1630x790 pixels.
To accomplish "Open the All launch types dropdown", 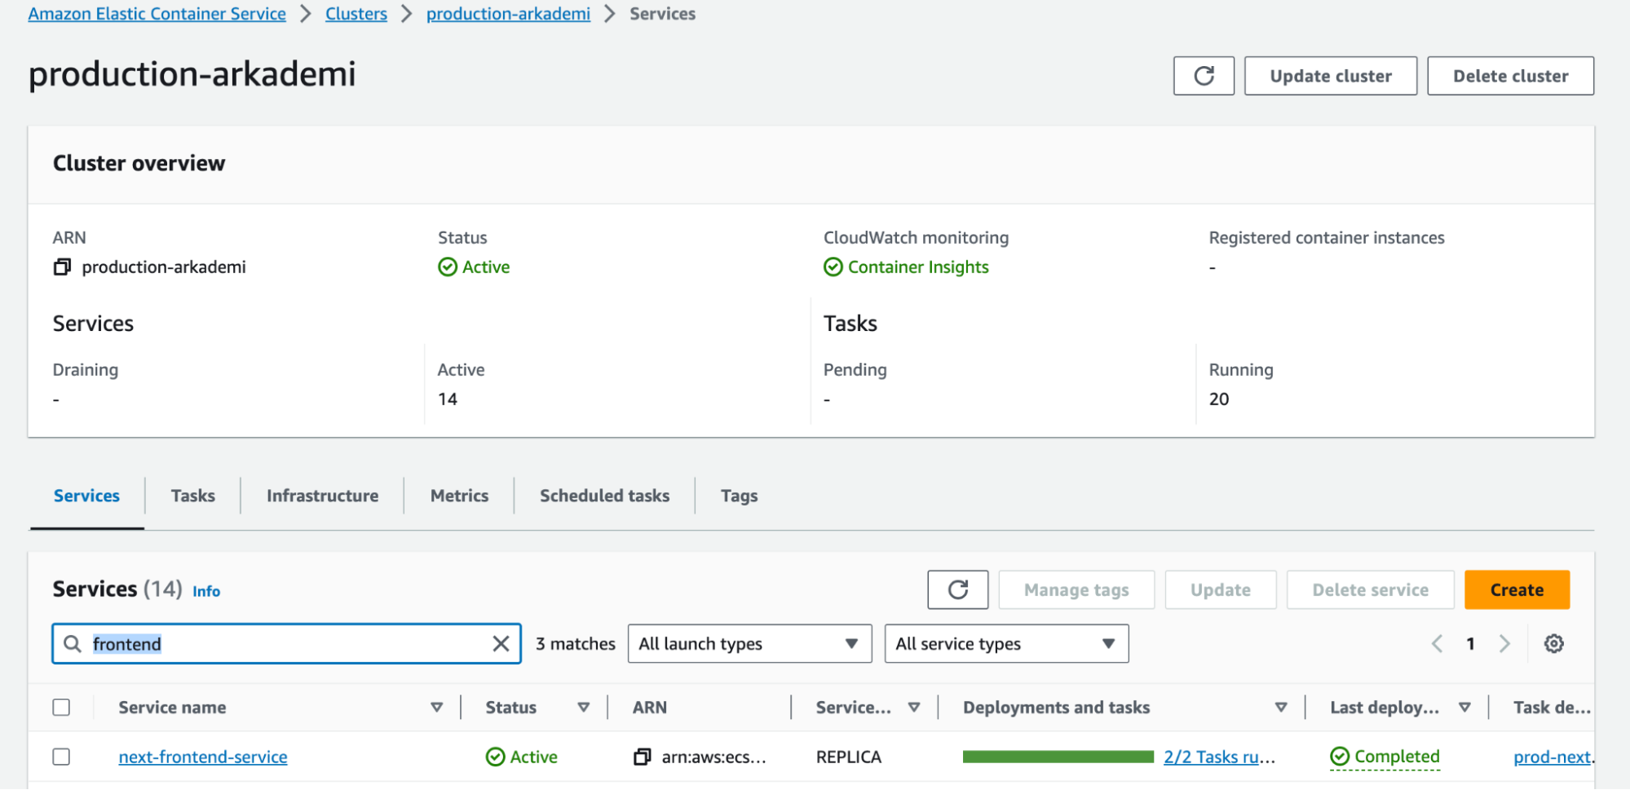I will click(749, 644).
